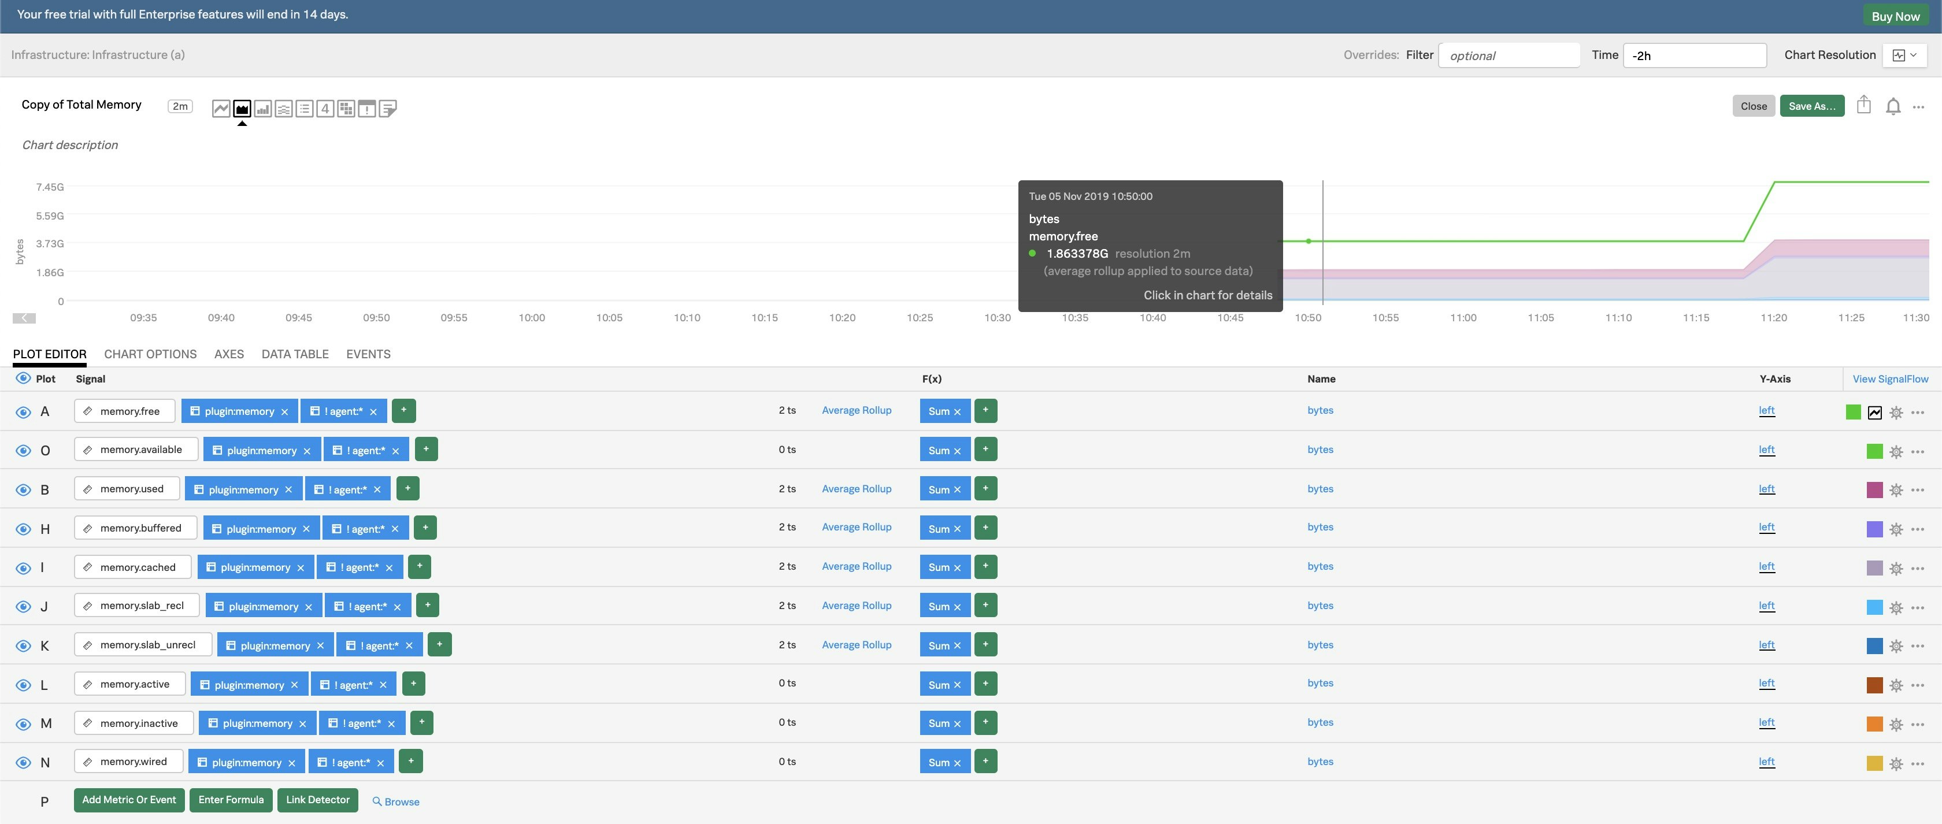
Task: Click the Enter Formula button
Action: coord(231,800)
